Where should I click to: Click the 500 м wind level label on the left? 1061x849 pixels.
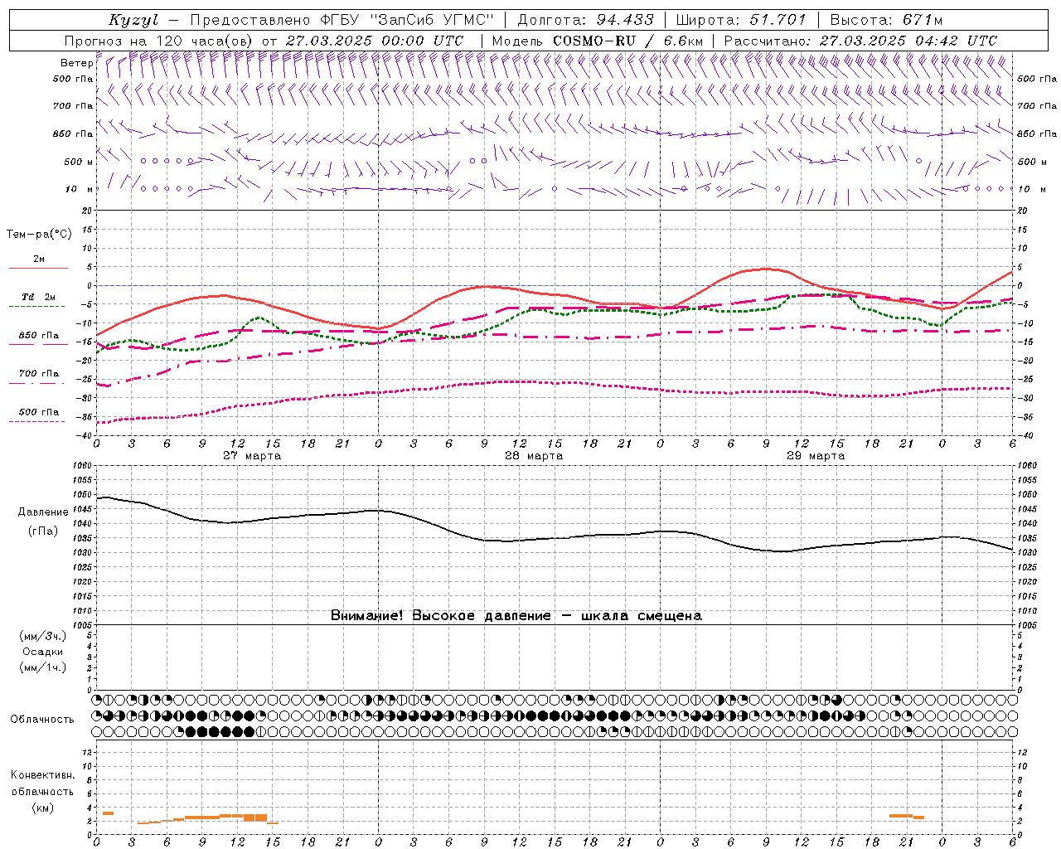[x=79, y=162]
